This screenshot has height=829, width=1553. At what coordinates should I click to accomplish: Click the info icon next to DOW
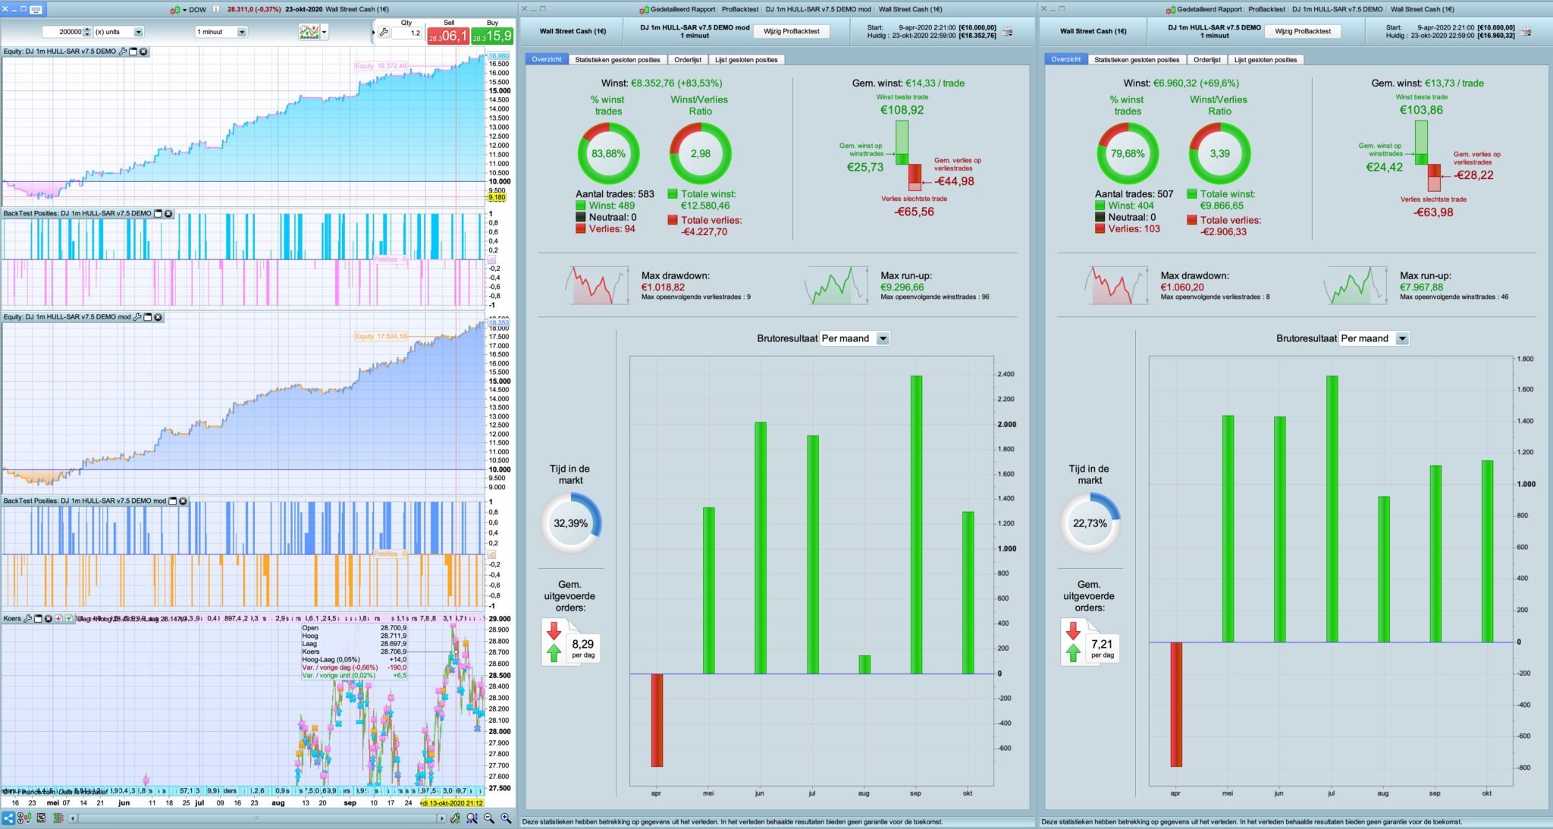coord(216,9)
